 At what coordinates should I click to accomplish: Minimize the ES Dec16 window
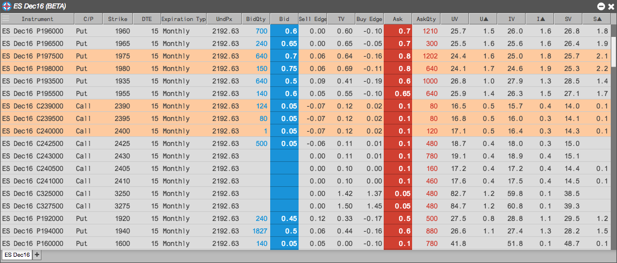coord(601,6)
